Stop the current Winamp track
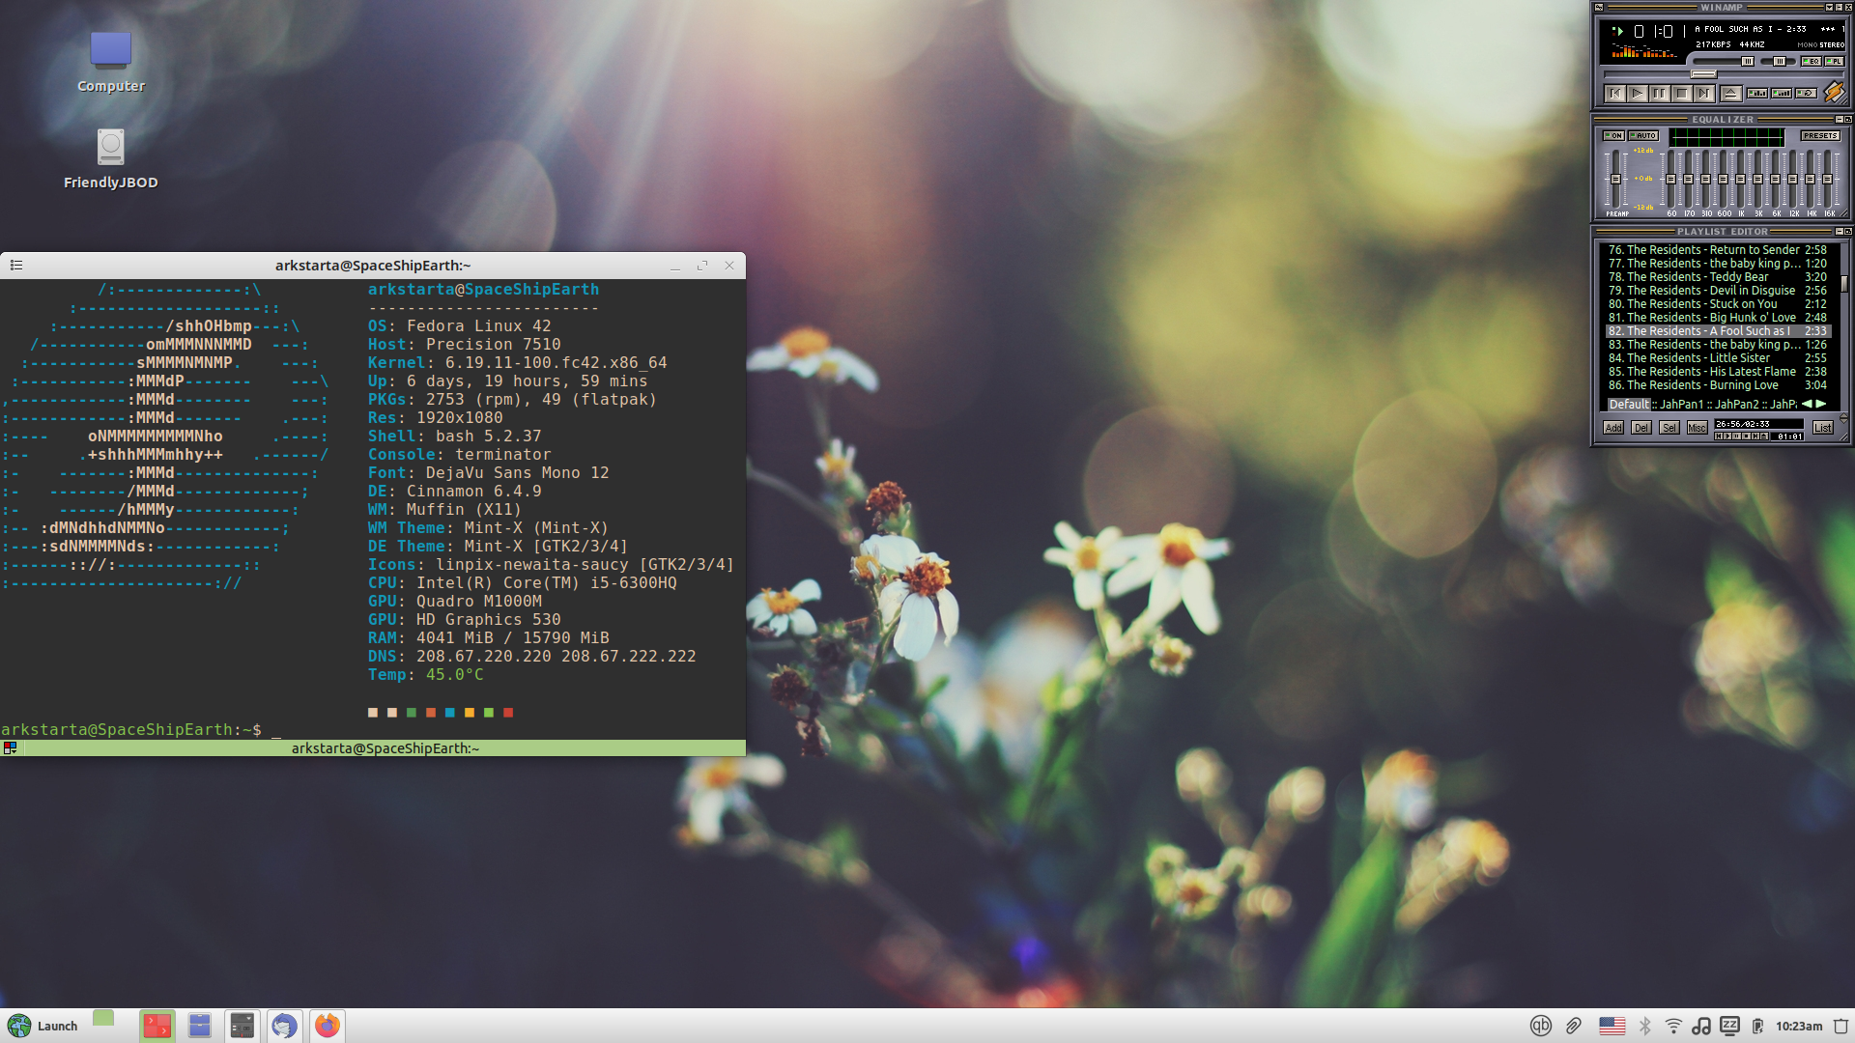The image size is (1855, 1043). tap(1682, 94)
